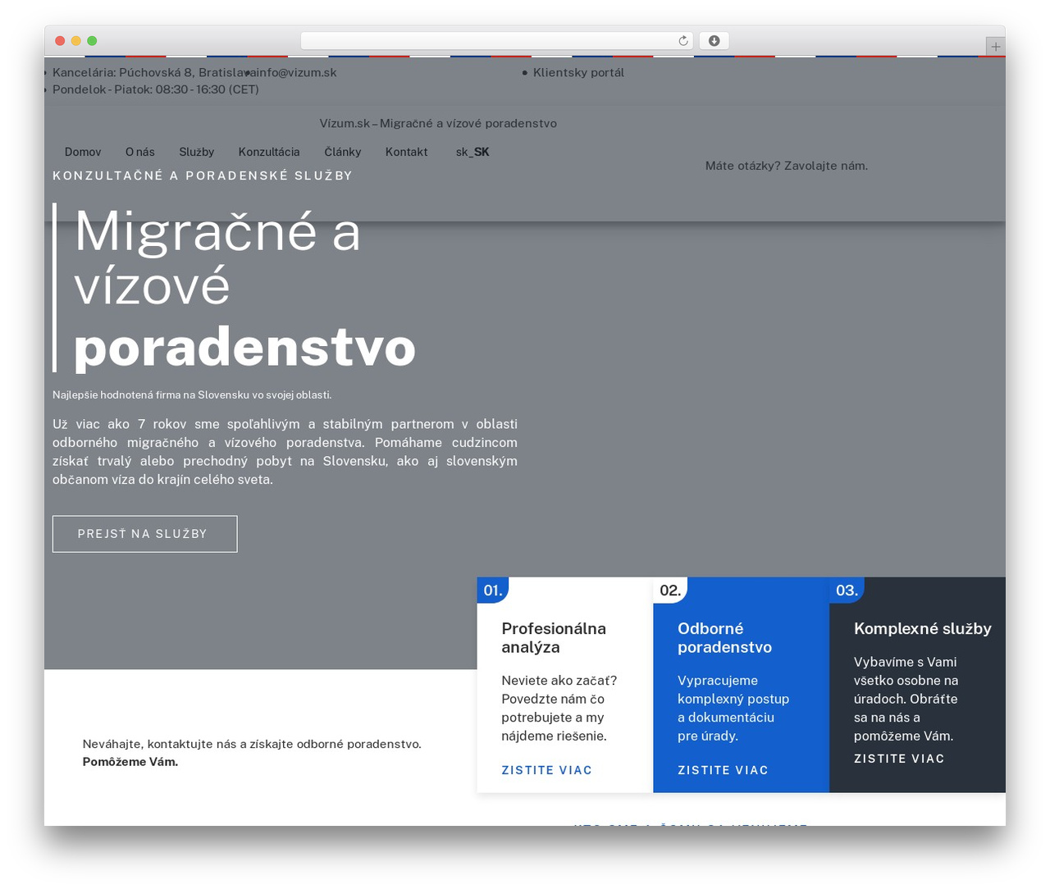
Task: Select the Profesionálna analýza heading
Action: click(x=554, y=638)
